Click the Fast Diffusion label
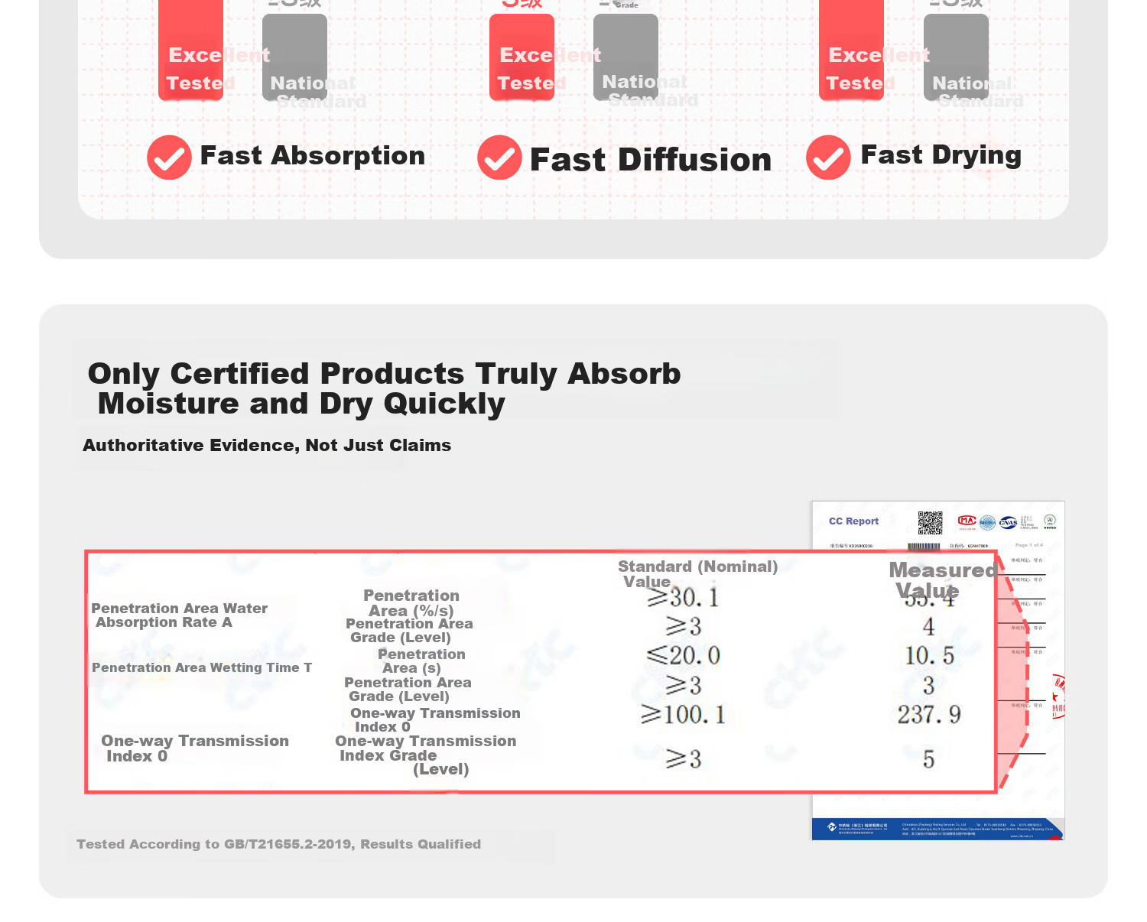The width and height of the screenshot is (1147, 922). (651, 160)
